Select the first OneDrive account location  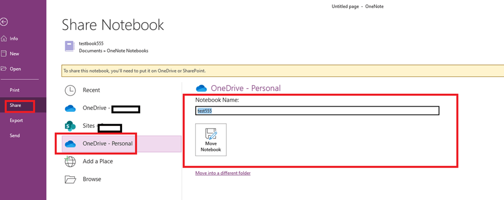[x=121, y=108]
